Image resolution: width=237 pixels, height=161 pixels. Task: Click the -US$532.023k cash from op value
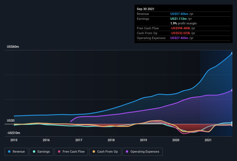pos(180,33)
